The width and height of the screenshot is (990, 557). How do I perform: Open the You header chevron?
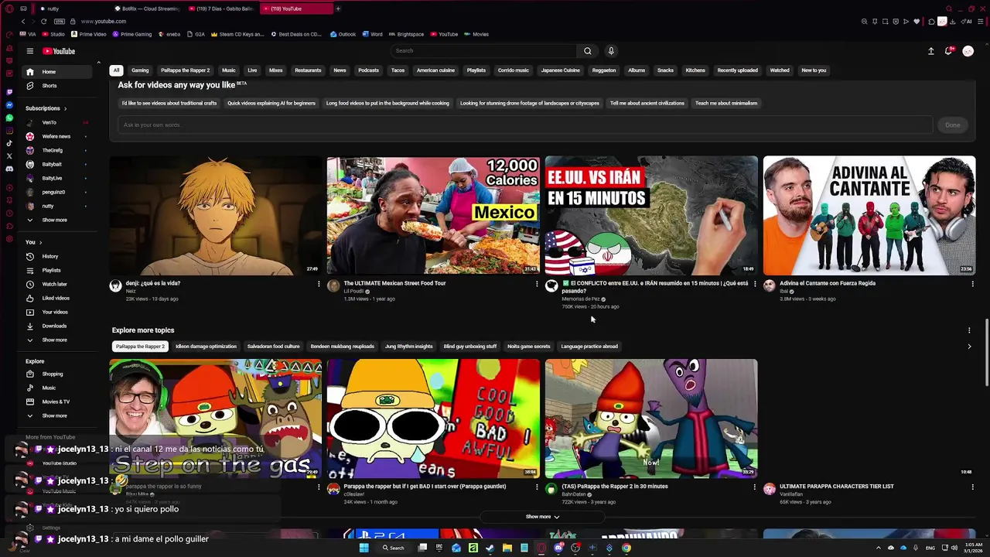pos(43,242)
